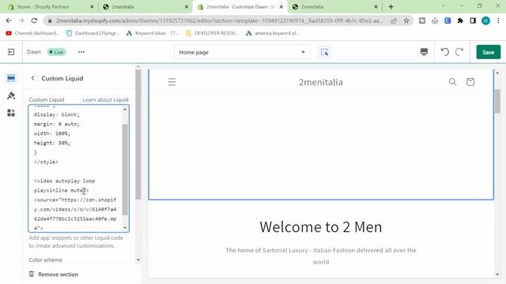Click the 2menitalia store title
The image size is (506, 284).
[x=321, y=82]
